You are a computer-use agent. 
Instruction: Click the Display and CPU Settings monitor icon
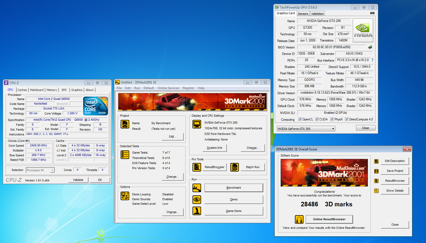pos(197,124)
